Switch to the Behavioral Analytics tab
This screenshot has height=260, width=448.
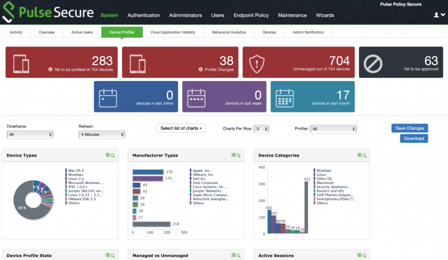point(229,32)
